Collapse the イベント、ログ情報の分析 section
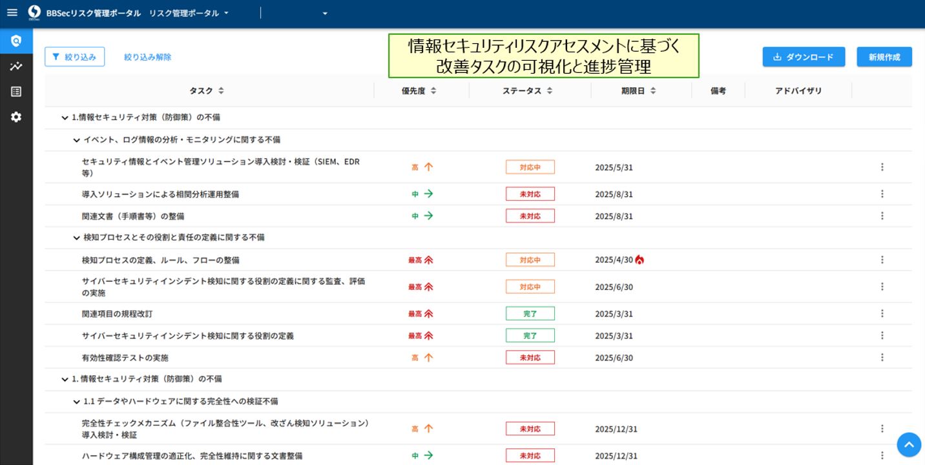The width and height of the screenshot is (925, 465). point(77,140)
